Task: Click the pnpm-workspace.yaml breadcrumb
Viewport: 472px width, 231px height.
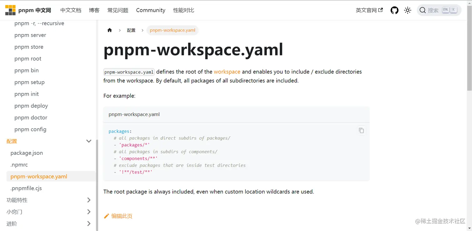Action: [x=172, y=30]
